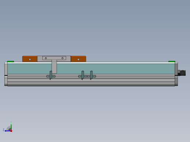Select the left orange block on the carriage
Viewport: 190px width, 142px height.
pos(30,59)
